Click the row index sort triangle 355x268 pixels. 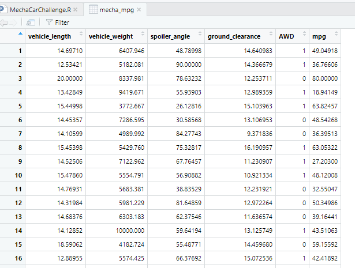tap(20, 33)
